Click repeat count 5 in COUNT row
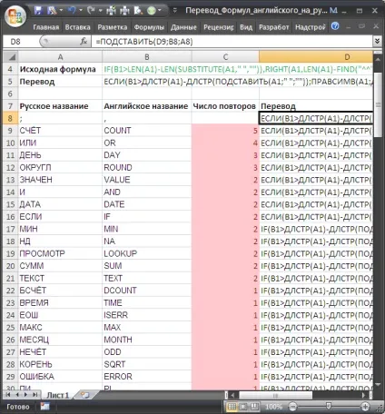The height and width of the screenshot is (414, 385). point(225,131)
